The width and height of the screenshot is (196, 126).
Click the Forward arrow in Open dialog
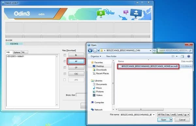pyautogui.click(x=95, y=51)
